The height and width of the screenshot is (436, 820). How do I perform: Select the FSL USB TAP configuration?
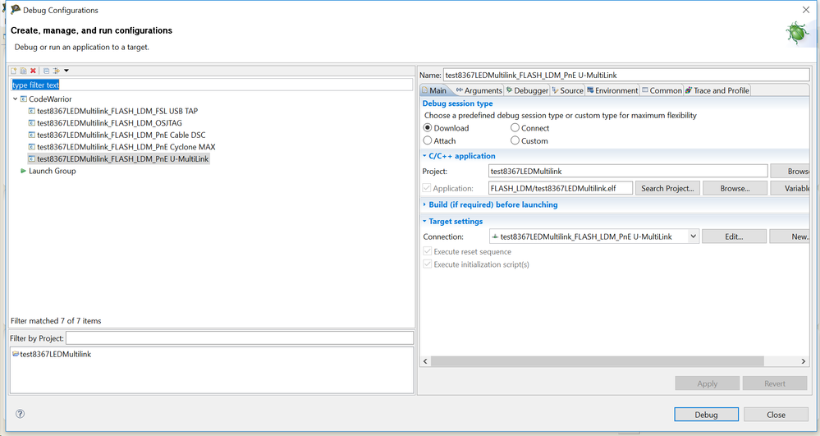click(117, 111)
